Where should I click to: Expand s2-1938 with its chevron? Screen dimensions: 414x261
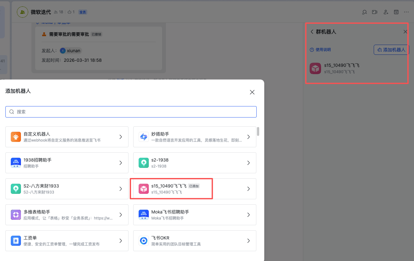(248, 163)
